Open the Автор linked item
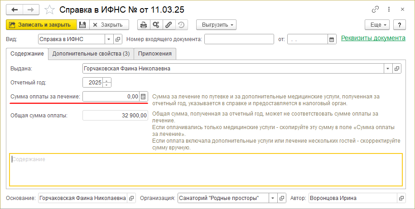415x209 pixels. (x=401, y=198)
